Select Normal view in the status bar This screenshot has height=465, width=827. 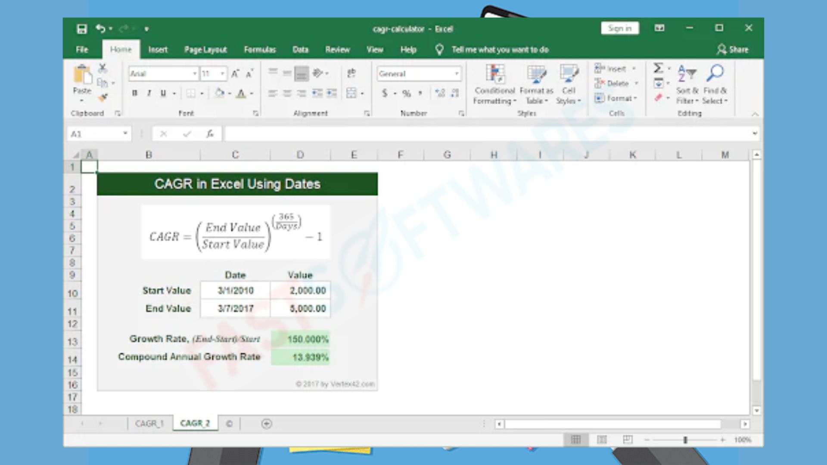[576, 440]
